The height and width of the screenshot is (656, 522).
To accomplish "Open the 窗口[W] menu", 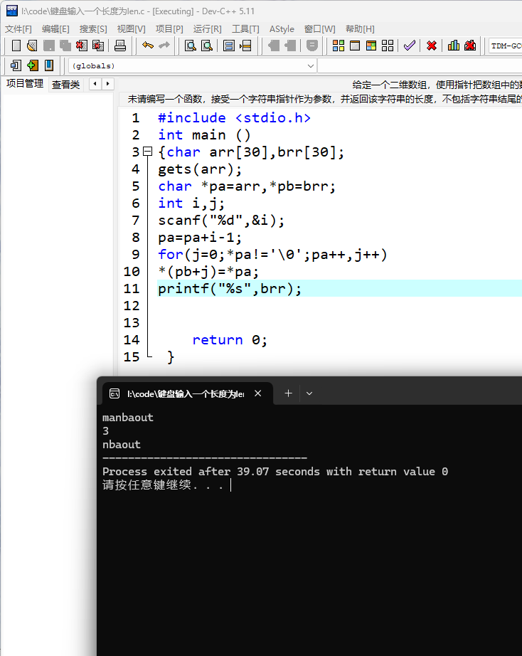I will [320, 29].
